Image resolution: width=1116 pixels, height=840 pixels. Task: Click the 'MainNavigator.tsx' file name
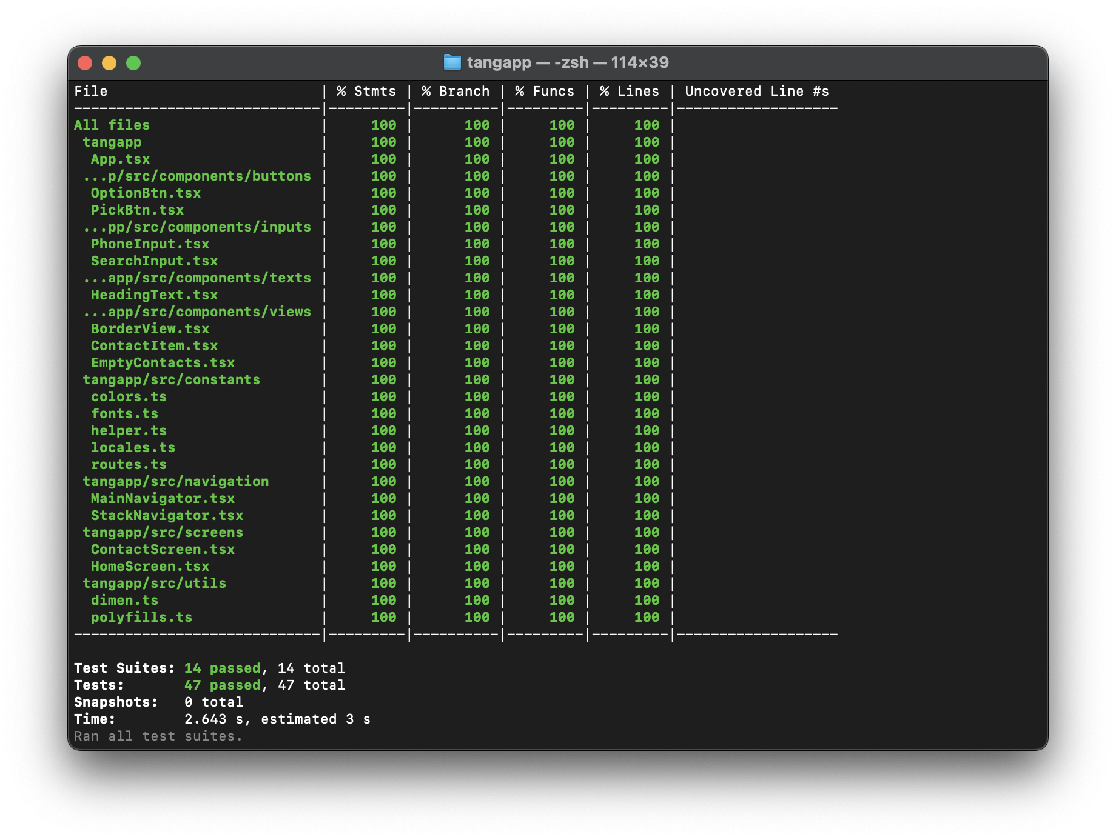click(163, 499)
